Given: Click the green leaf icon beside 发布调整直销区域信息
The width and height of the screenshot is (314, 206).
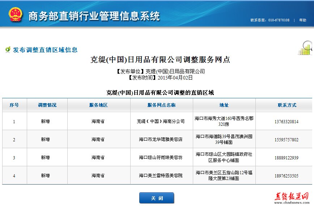Looking at the screenshot, I should (x=8, y=49).
